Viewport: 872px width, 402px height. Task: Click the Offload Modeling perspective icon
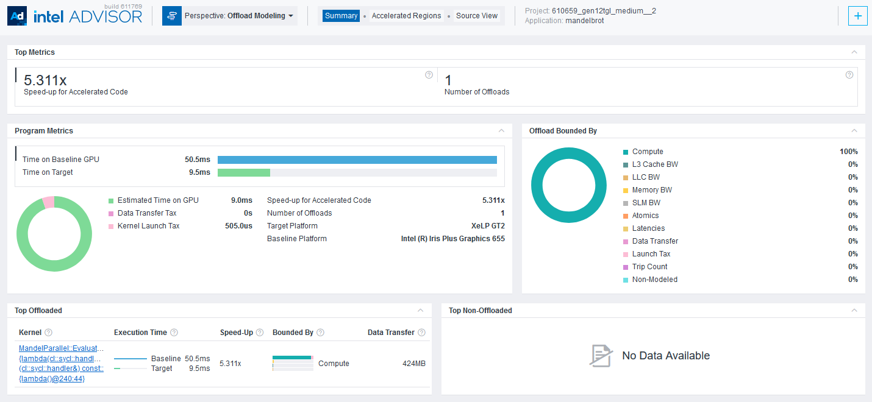pos(172,16)
